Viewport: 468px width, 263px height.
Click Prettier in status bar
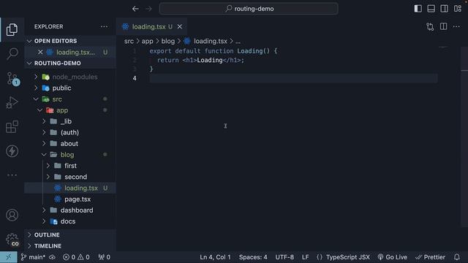[x=431, y=257]
